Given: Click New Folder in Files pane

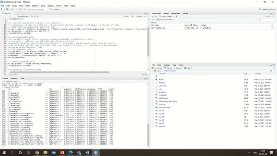Looking at the screenshot, I should tap(157, 68).
